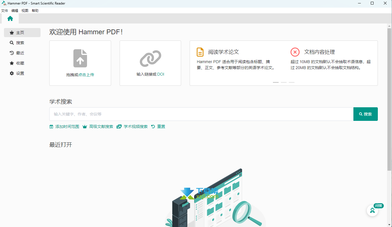The image size is (392, 227).
Task: Close the Hammer PDF window
Action: 385,3
